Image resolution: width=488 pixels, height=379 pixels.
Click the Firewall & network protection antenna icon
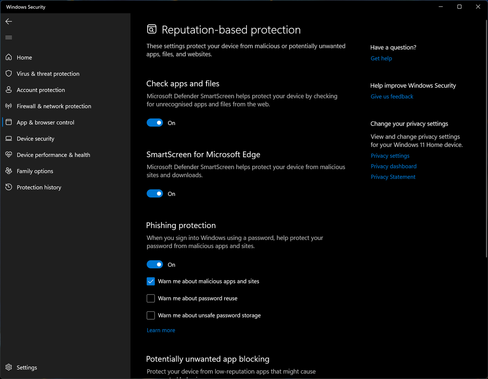9,106
